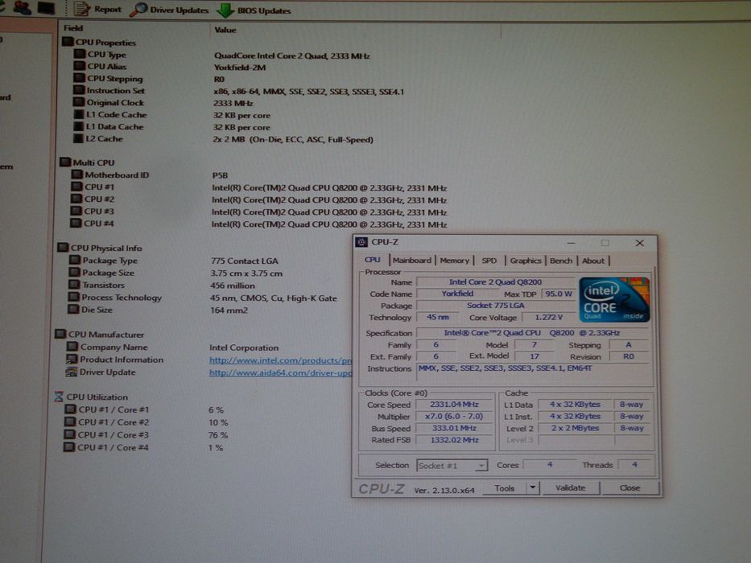This screenshot has height=563, width=751.
Task: Click the users icon in the toolbar
Action: [x=22, y=7]
